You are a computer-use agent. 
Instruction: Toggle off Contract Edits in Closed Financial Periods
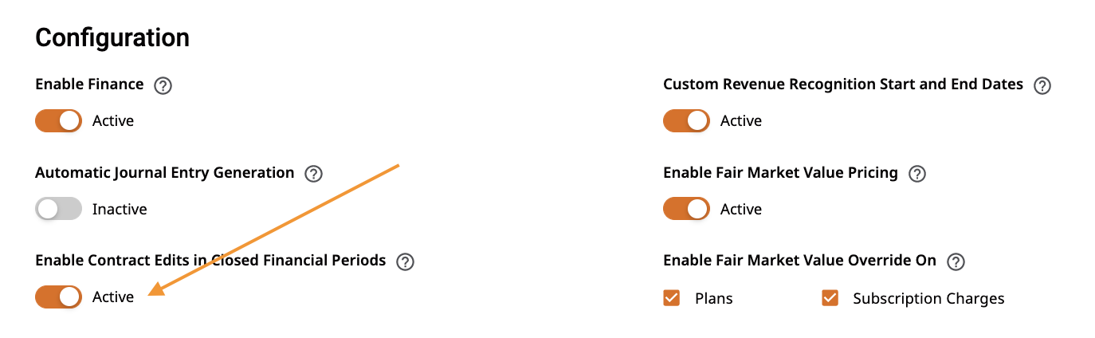tap(59, 297)
